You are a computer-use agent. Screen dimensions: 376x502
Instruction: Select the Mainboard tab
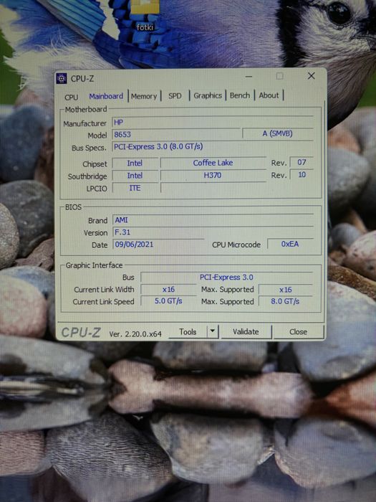click(x=106, y=96)
